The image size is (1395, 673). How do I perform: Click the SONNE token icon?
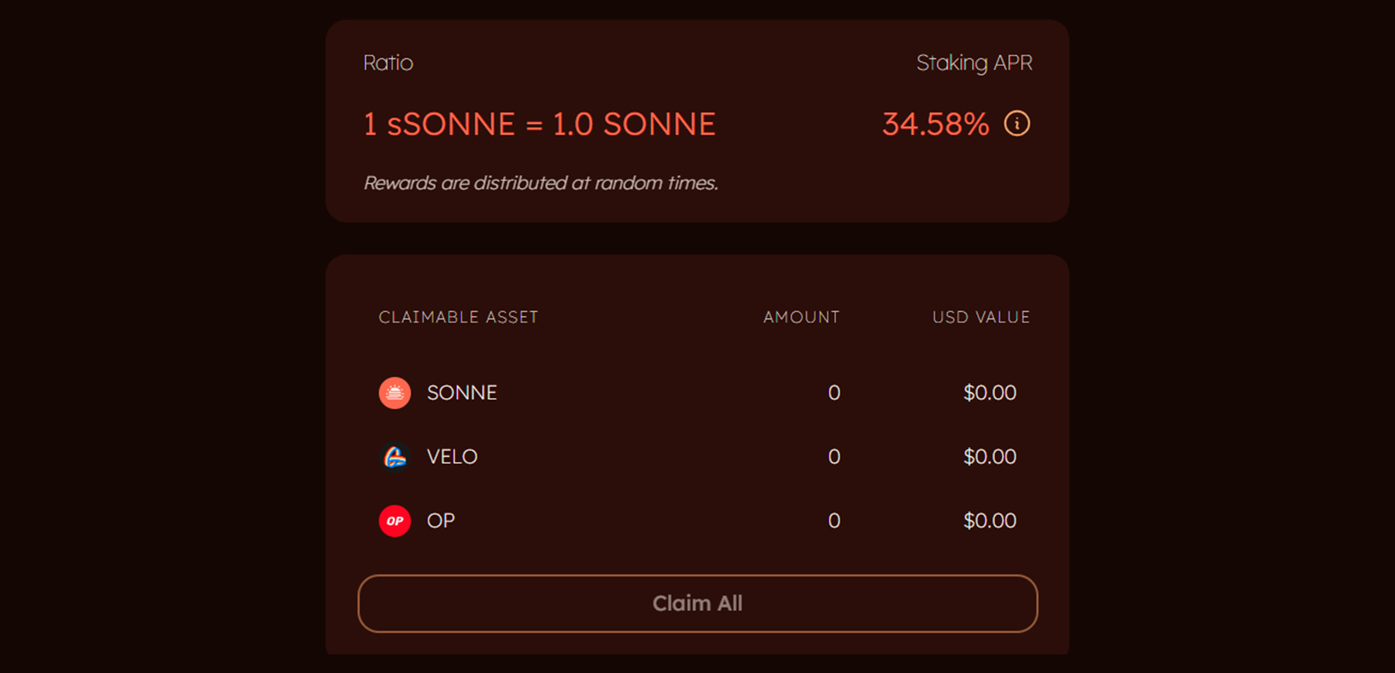(x=394, y=393)
